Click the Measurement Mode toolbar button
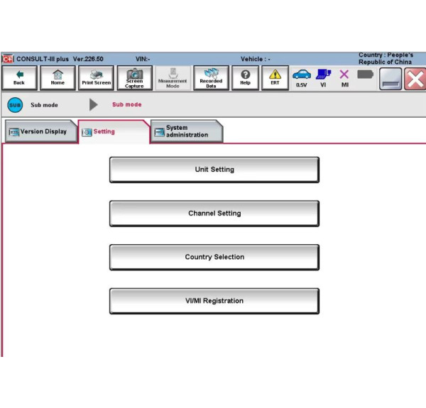 [x=173, y=78]
